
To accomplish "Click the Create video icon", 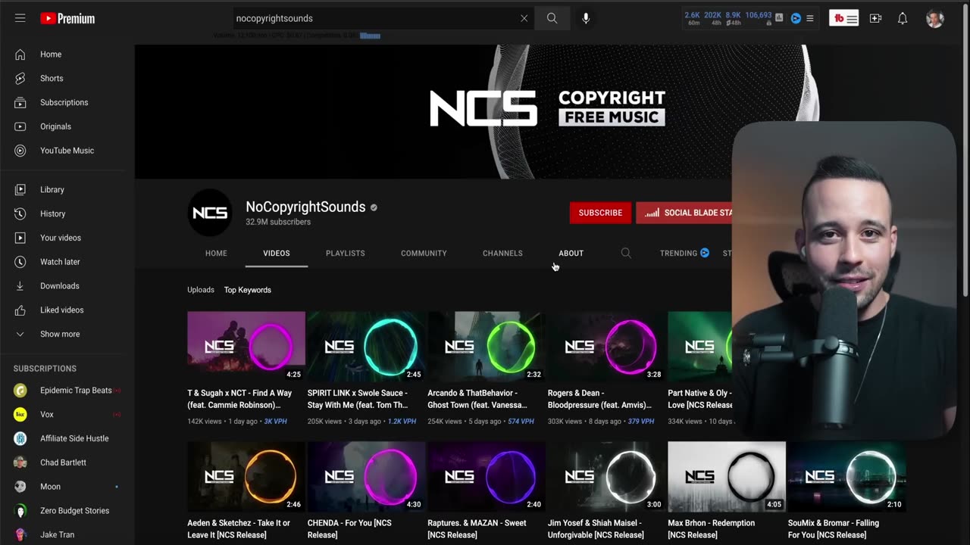I will 875,18.
